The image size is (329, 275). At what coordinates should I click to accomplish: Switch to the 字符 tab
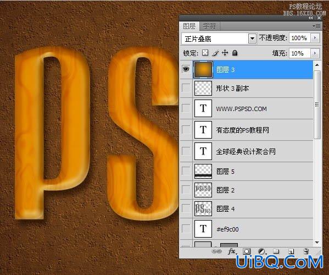pyautogui.click(x=209, y=26)
